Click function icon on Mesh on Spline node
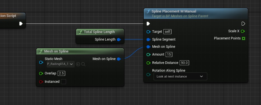The width and height of the screenshot is (261, 105). [x=41, y=51]
